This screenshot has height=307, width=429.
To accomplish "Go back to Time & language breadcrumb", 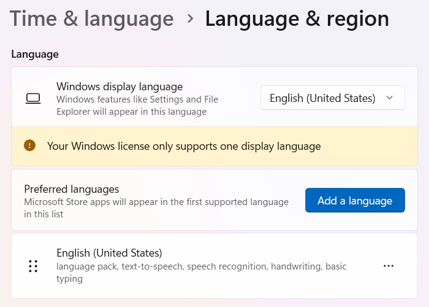I will coord(92,19).
